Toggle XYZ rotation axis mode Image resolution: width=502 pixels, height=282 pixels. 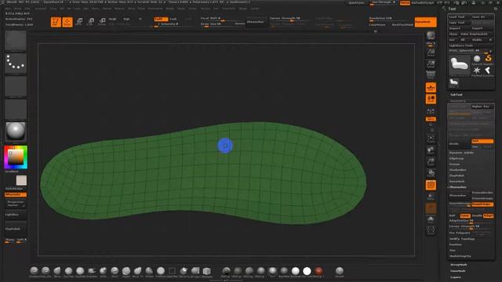tap(431, 119)
